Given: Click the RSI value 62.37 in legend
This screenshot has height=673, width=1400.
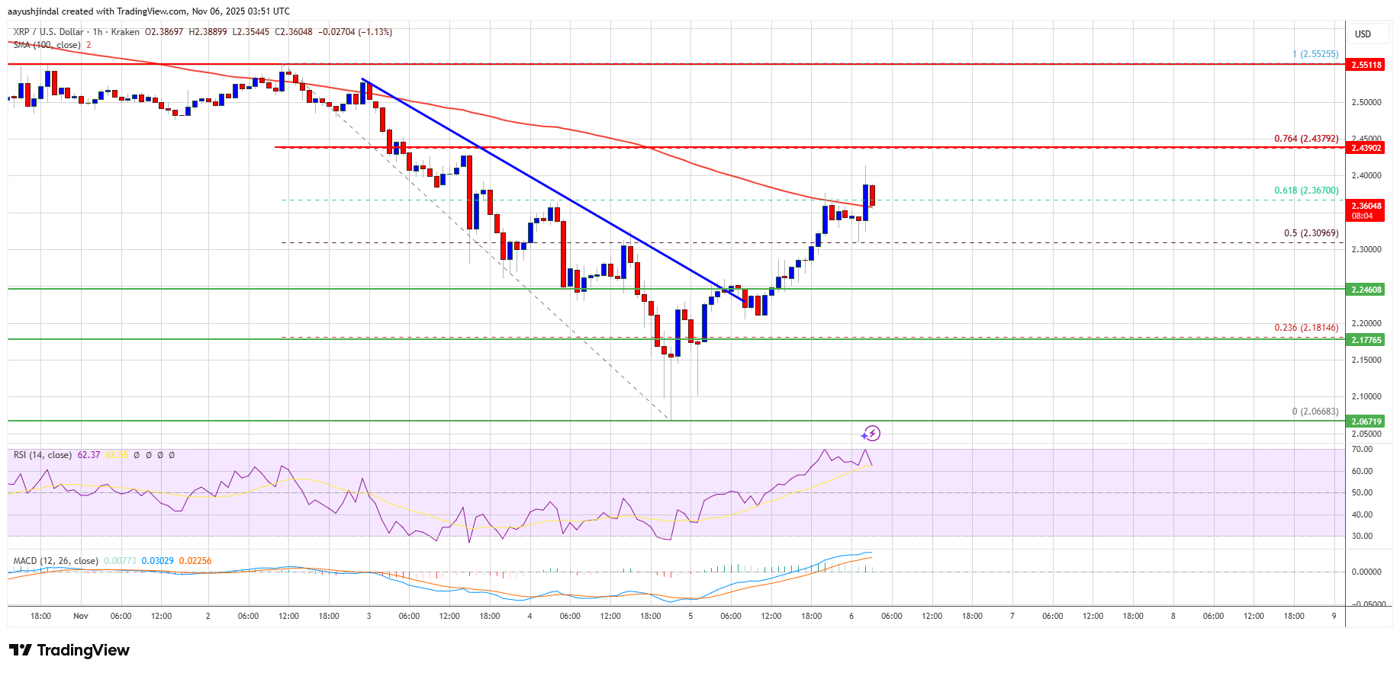Looking at the screenshot, I should click(x=89, y=455).
